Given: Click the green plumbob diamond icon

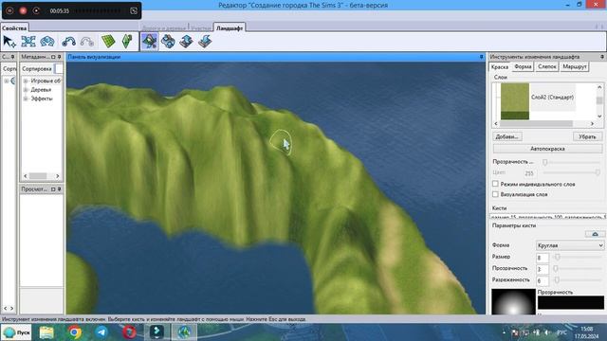Looking at the screenshot, I should tap(126, 42).
